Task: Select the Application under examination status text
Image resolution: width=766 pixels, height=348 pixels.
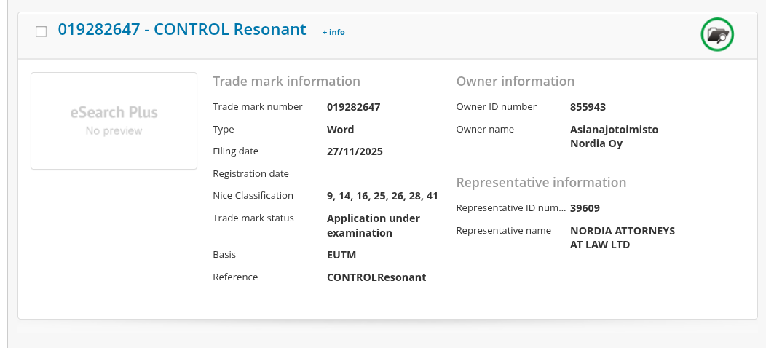Action: click(373, 226)
